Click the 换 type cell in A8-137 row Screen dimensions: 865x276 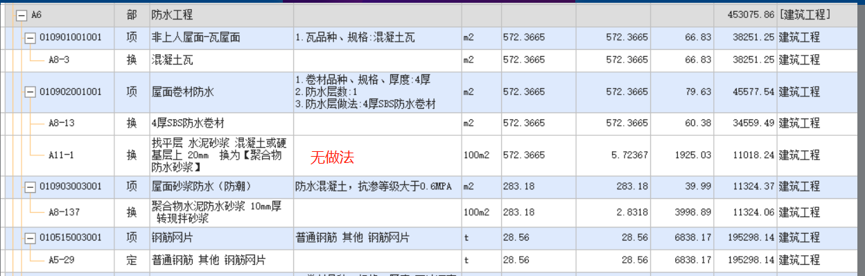point(132,212)
